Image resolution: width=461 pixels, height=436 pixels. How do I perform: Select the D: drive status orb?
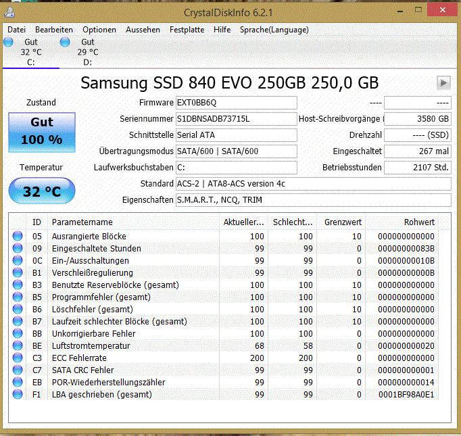(65, 42)
